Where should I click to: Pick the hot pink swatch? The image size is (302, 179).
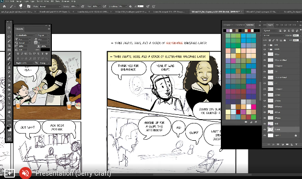254,107
